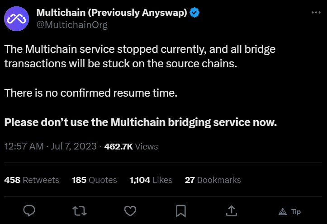The image size is (327, 224).
Task: Click the blue verified badge
Action: [x=195, y=13]
